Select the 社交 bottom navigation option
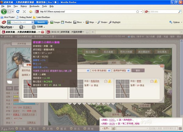 (x=34, y=129)
